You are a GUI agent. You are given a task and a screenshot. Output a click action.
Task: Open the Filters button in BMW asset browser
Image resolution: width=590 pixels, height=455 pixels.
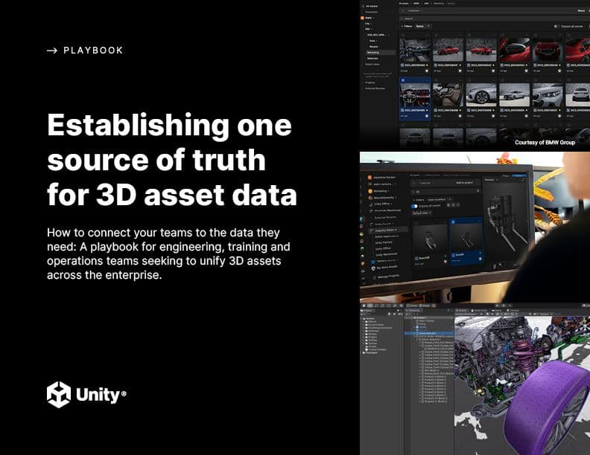coord(407,26)
